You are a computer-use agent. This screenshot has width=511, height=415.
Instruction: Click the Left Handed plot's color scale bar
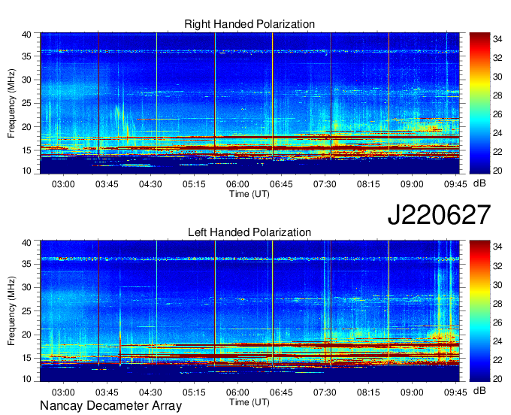pyautogui.click(x=479, y=311)
